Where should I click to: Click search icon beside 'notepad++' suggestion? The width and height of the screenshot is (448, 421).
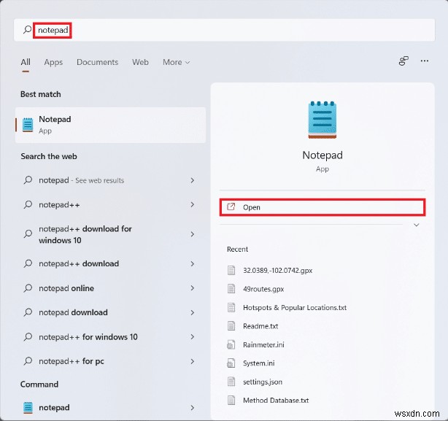[28, 204]
